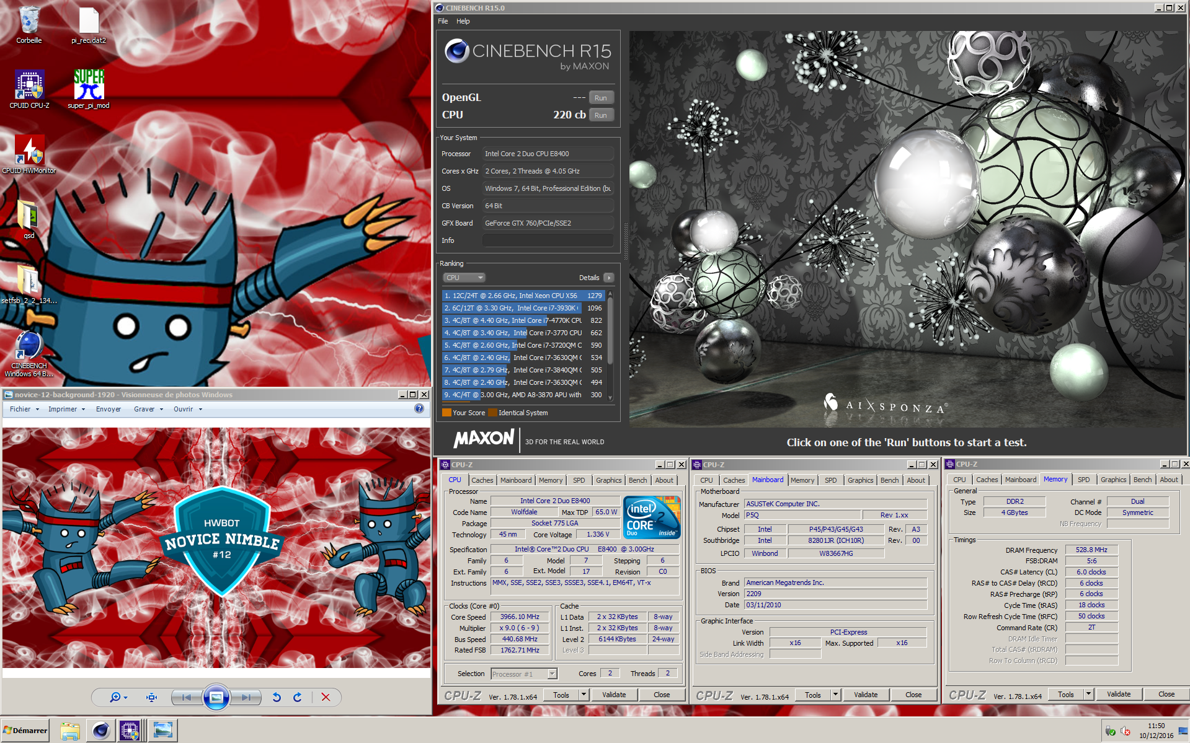The image size is (1190, 743).
Task: Click Validate in the first CPU-Z window
Action: coord(614,695)
